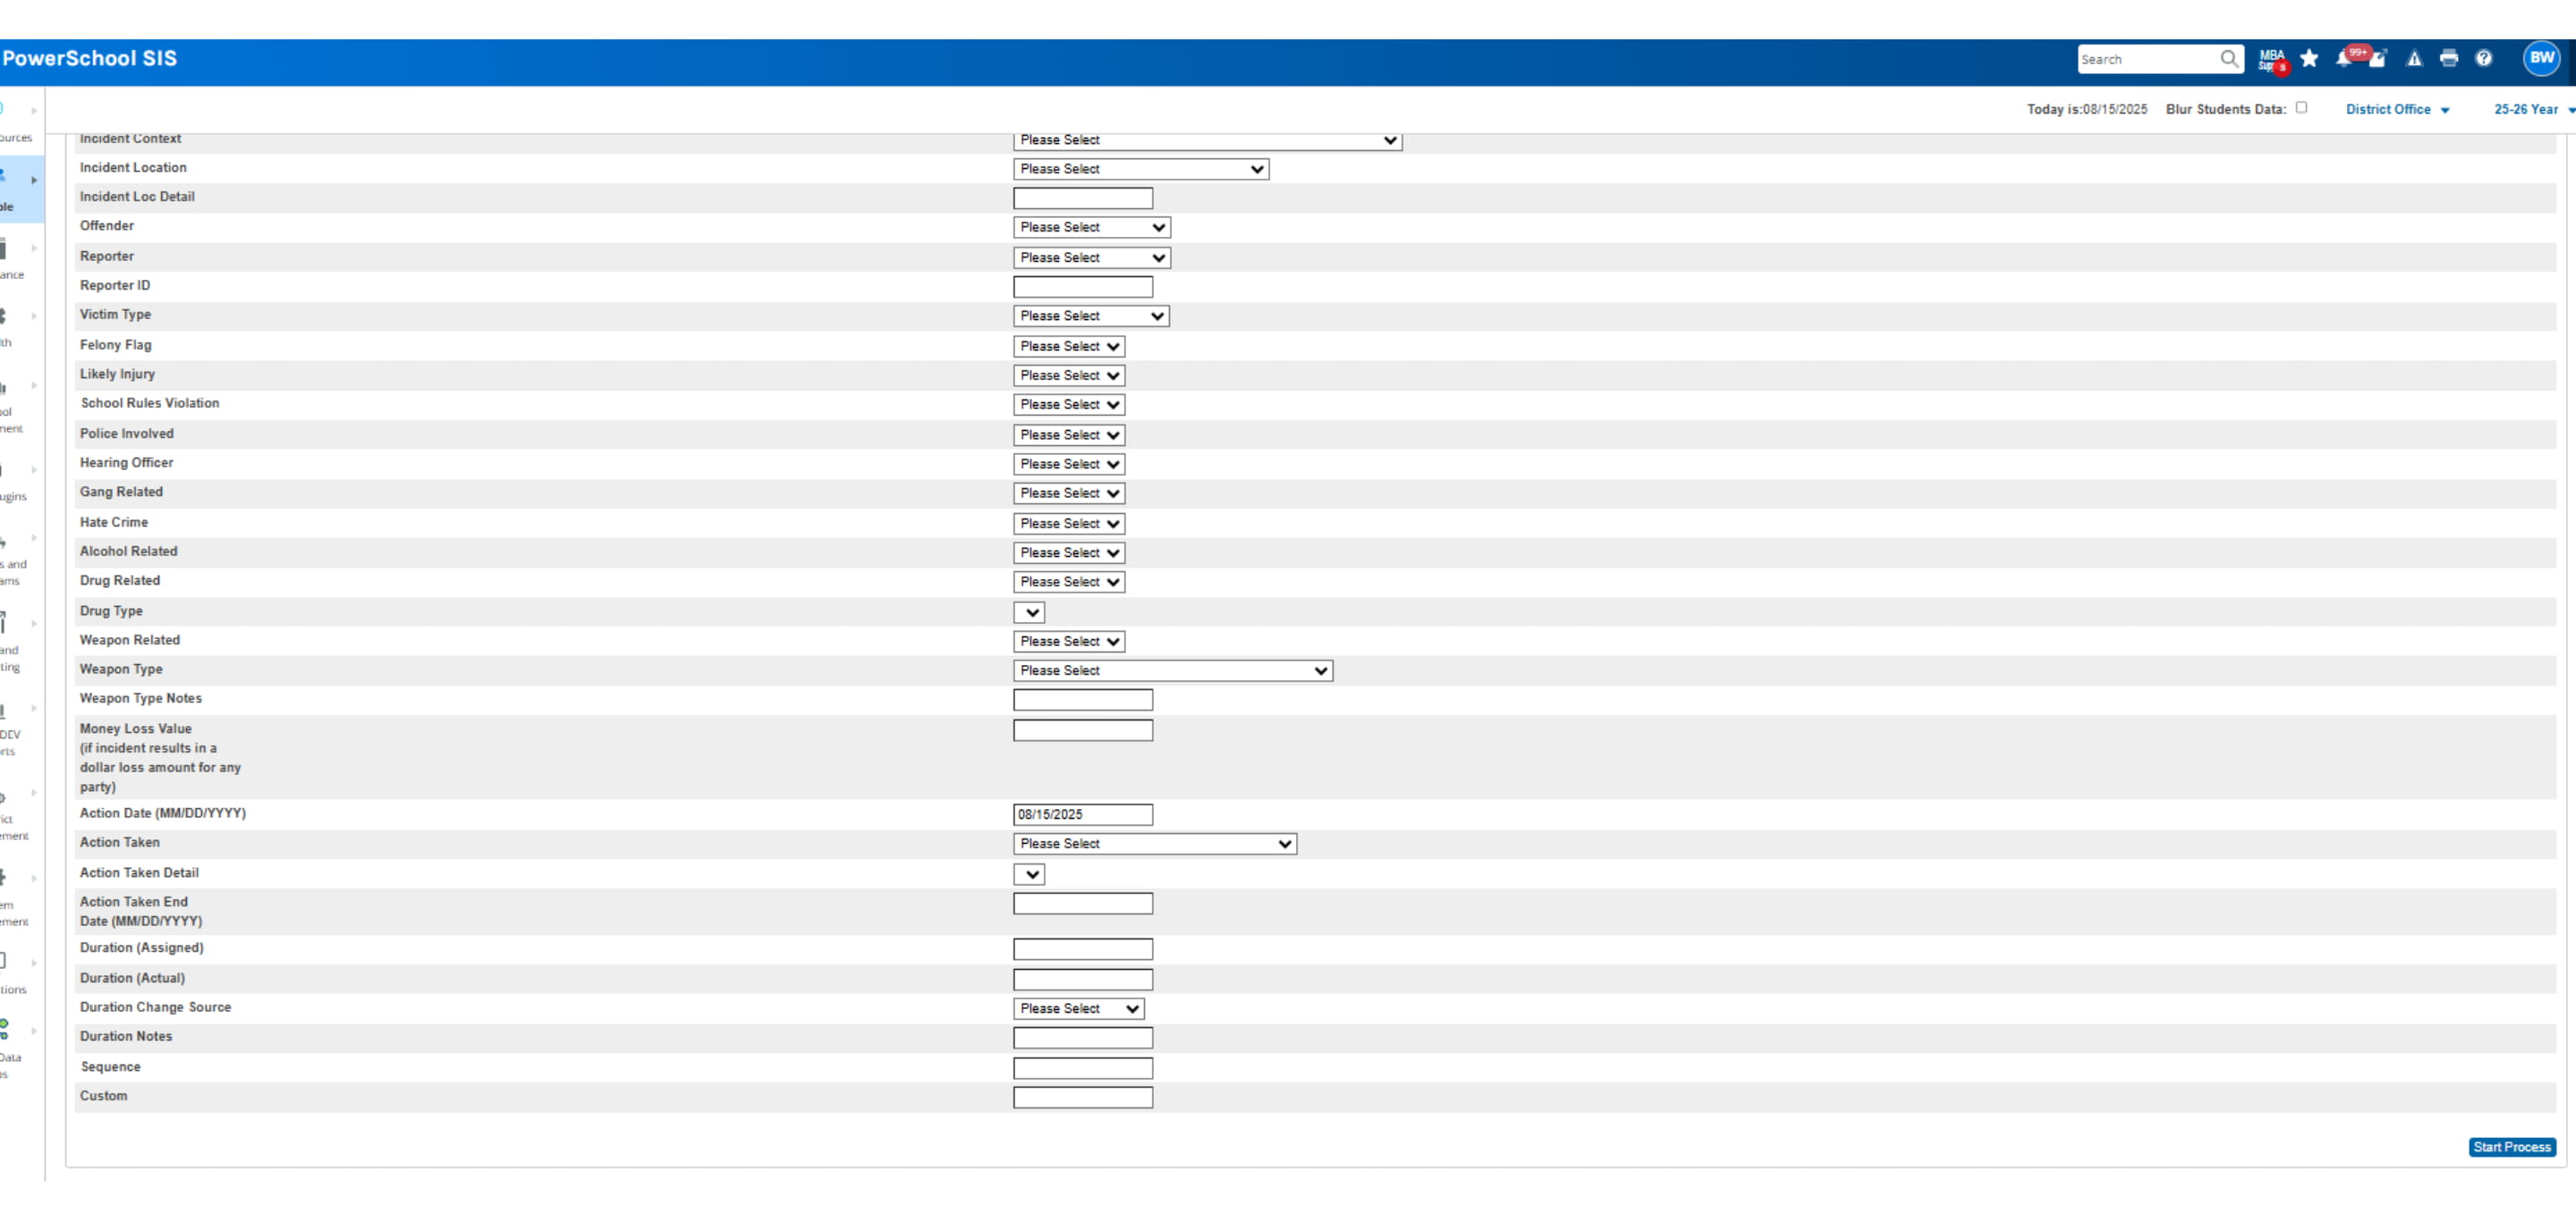Select the Felony Flag dropdown
Viewport: 2576px width, 1221px height.
[x=1069, y=346]
